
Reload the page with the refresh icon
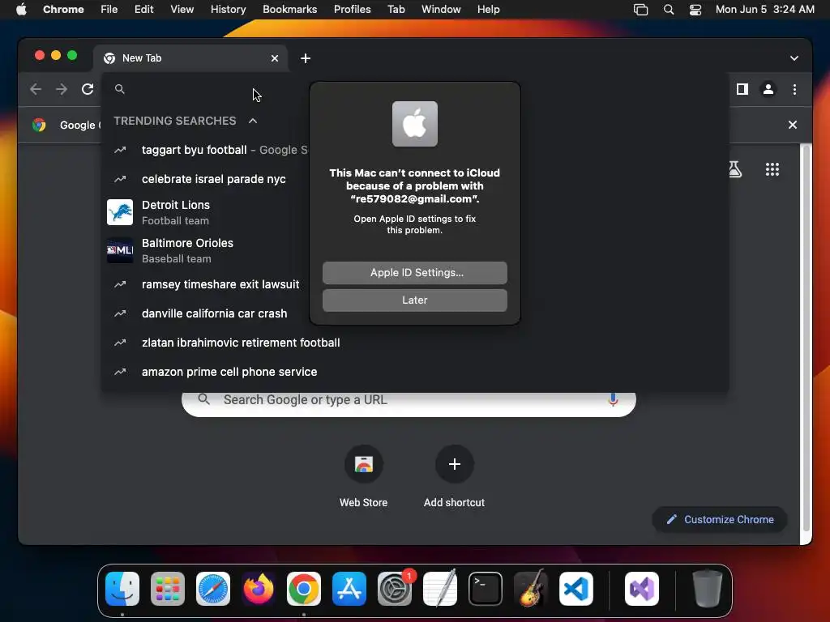pos(88,89)
